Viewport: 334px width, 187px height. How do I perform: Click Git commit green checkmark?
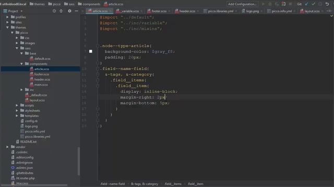pyautogui.click(x=313, y=4)
